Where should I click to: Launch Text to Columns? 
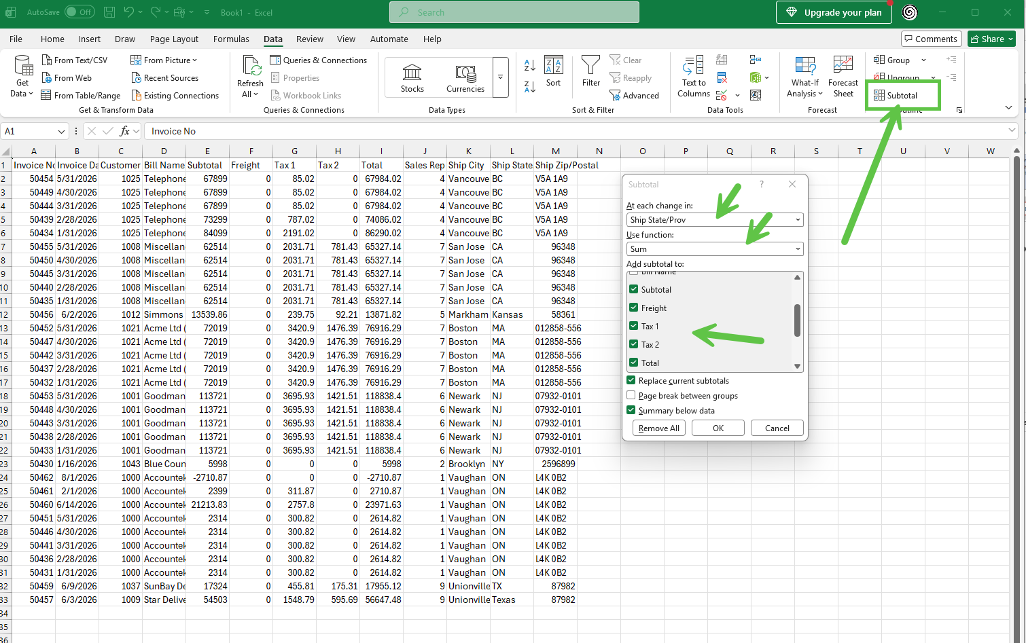click(693, 76)
